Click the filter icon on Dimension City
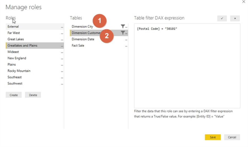 (x=123, y=26)
